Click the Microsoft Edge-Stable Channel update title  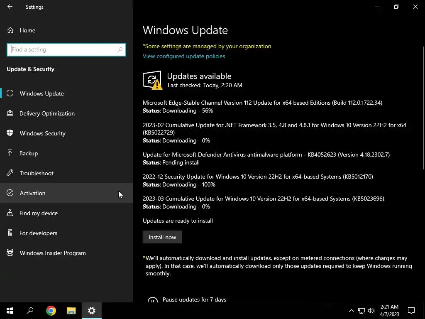262,103
